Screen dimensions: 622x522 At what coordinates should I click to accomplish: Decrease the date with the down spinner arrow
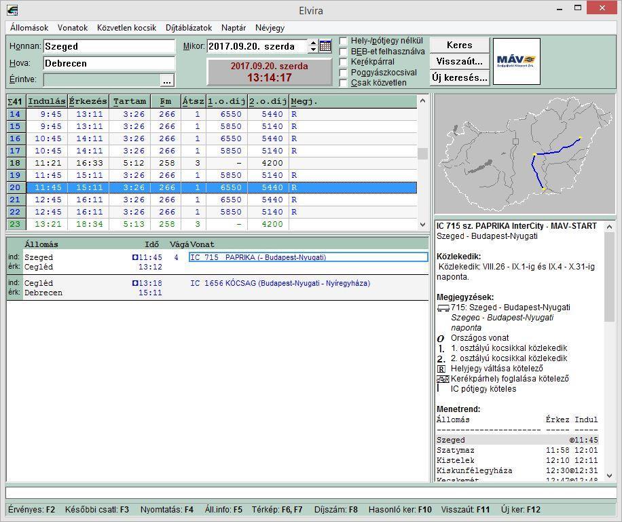[x=314, y=49]
